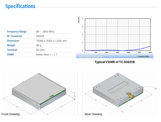This screenshot has height=122, width=161.
Task: Select the Terminal label
Action: pos(12,50)
